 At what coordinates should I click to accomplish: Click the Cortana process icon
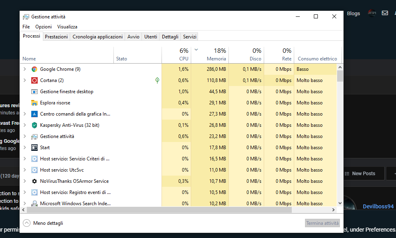pos(34,80)
